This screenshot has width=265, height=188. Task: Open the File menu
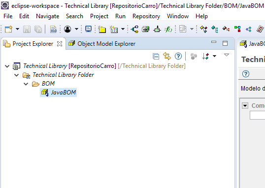(8, 16)
